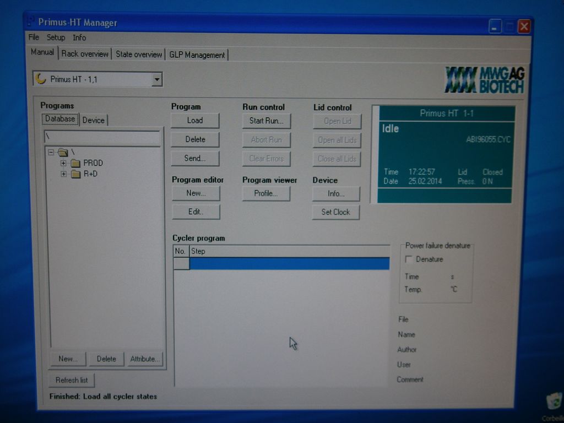Click the application title bar icon
Viewport: 564px width, 423px height.
31,21
